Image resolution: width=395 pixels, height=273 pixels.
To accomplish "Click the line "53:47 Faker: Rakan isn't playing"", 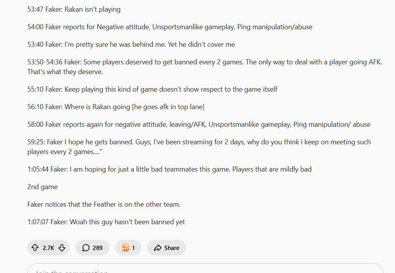I will [x=74, y=9].
